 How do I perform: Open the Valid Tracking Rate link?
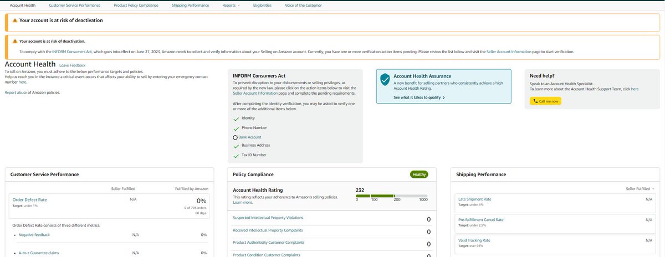coord(474,240)
